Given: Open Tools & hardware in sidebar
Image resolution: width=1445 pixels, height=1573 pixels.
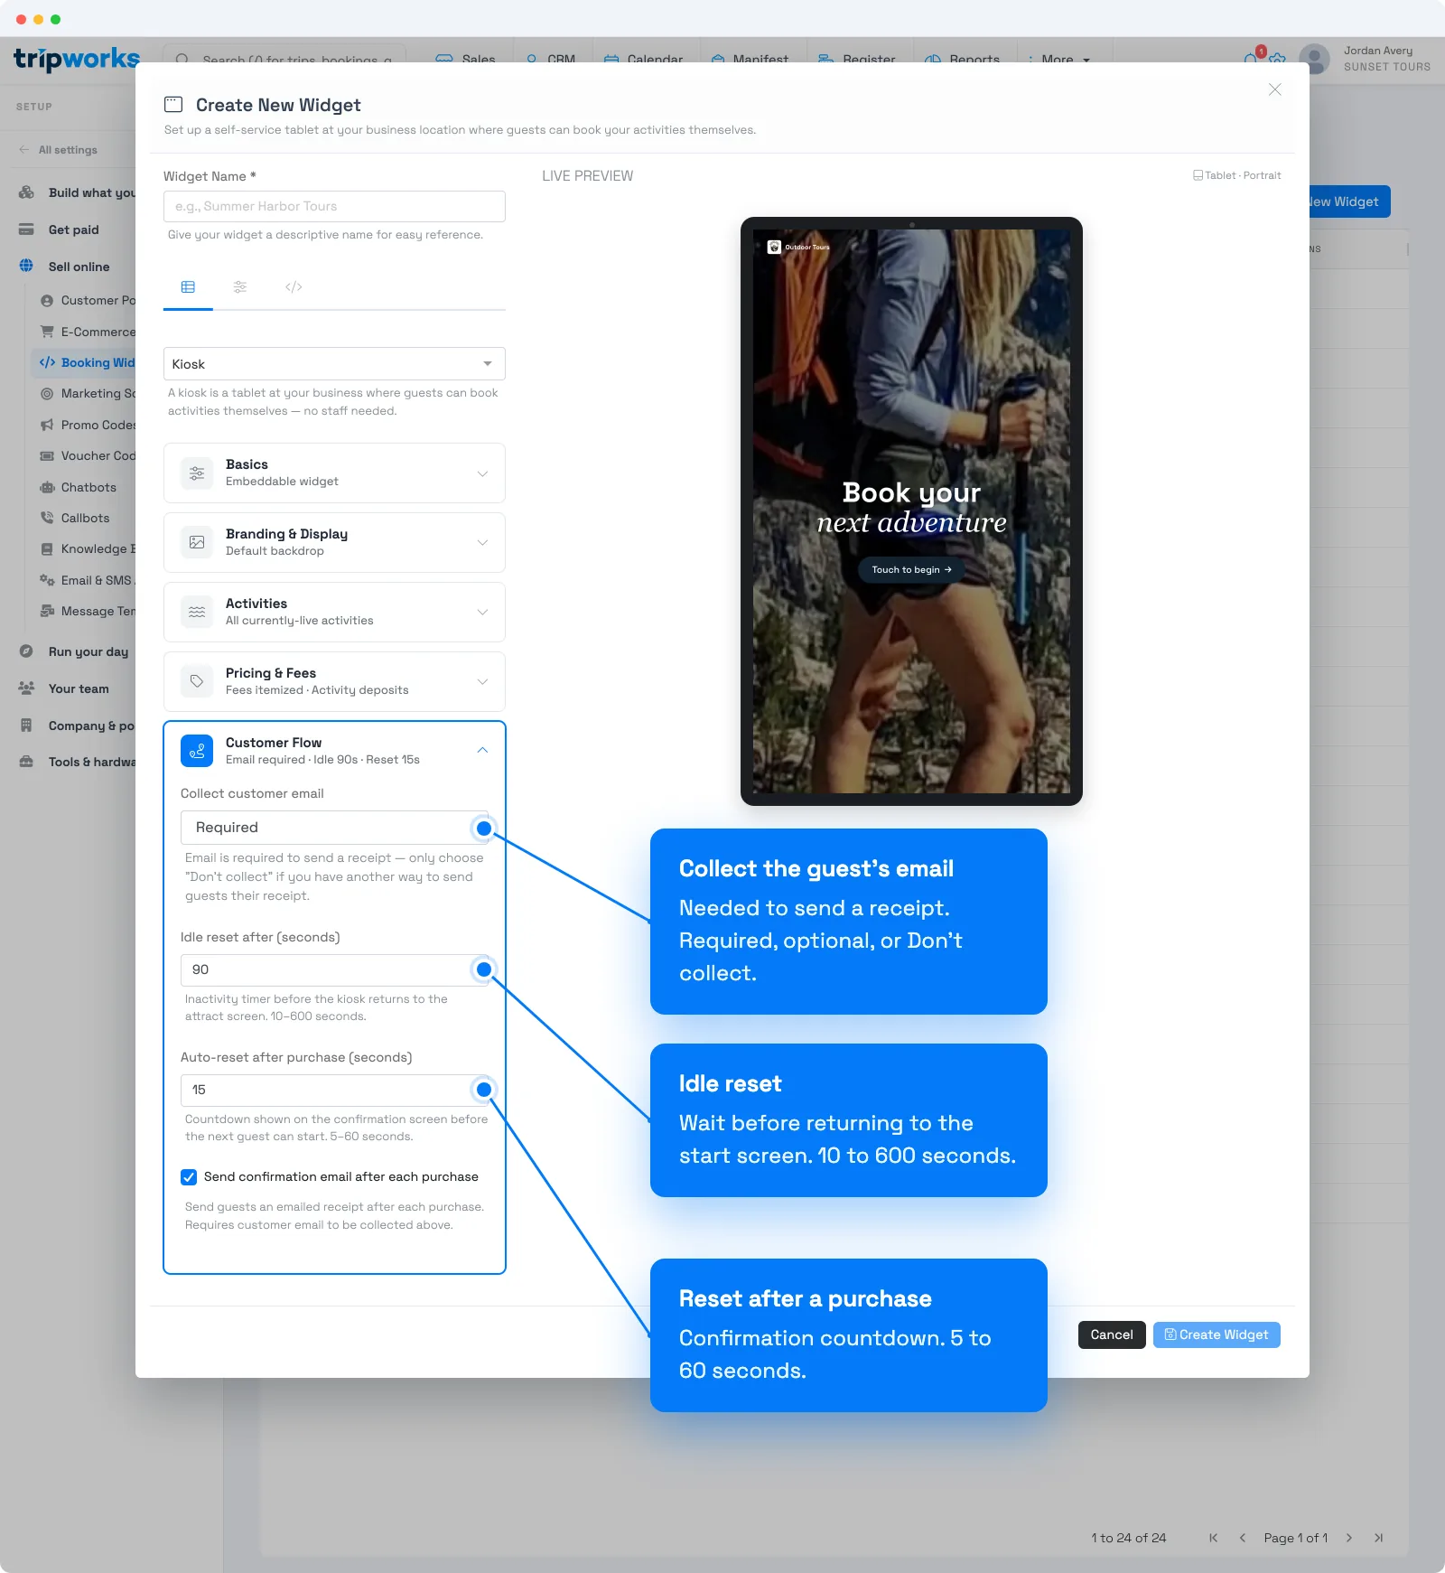Looking at the screenshot, I should pyautogui.click(x=77, y=762).
